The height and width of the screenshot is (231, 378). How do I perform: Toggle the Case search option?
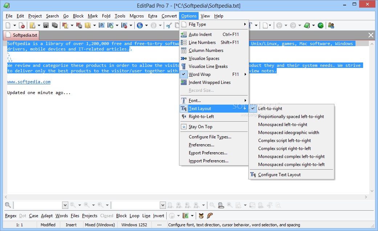coord(33,216)
